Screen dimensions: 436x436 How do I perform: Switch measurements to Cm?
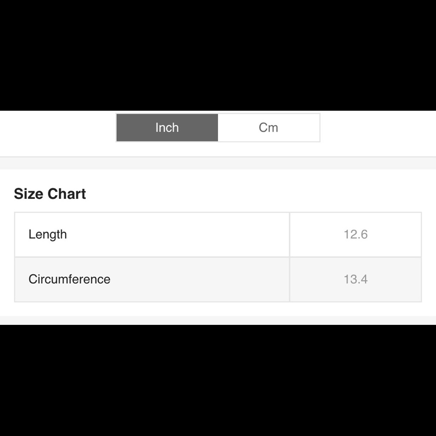pos(269,128)
